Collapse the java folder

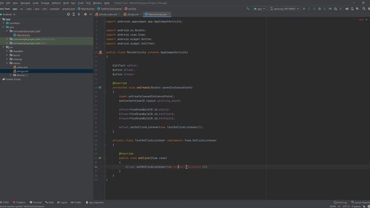(3, 27)
